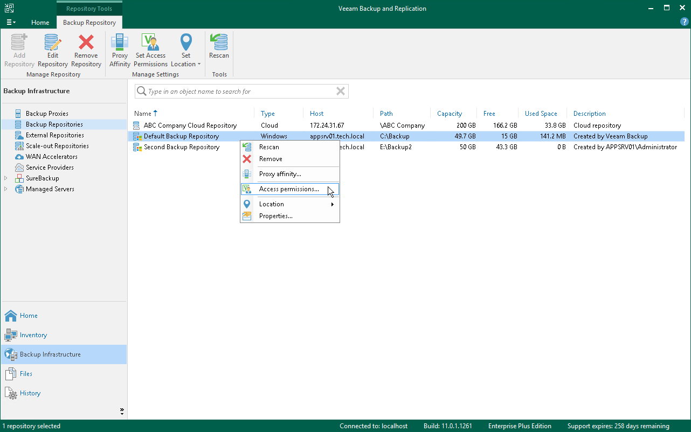Expand navigation pane overflow chevron
Screen dimensions: 691x432
(x=122, y=412)
